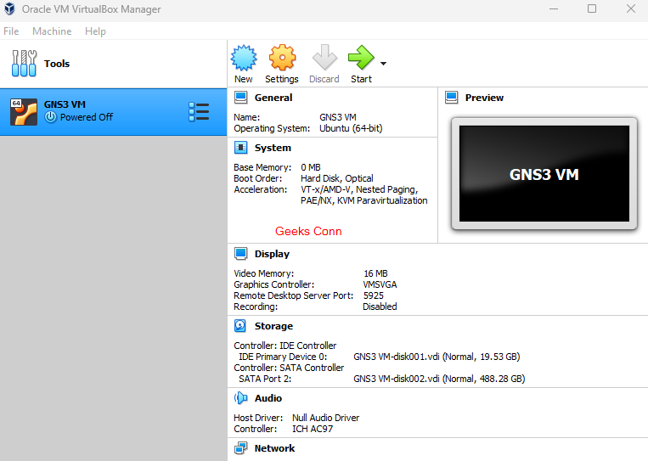The width and height of the screenshot is (648, 461).
Task: Open the Audio section heading link
Action: (x=268, y=398)
